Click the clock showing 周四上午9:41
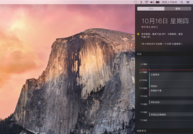193x134 pixels. coord(169,2)
